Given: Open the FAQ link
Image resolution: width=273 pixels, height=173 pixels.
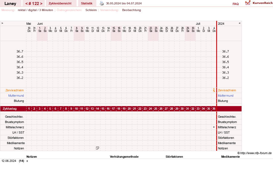Looking at the screenshot, I should coord(235,4).
